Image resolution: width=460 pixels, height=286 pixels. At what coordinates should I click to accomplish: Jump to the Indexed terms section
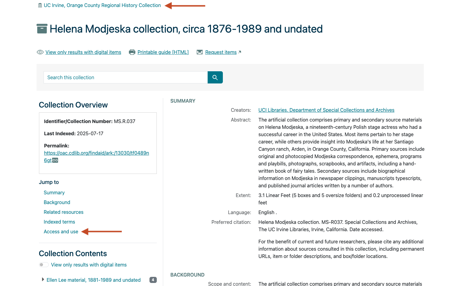tap(59, 222)
